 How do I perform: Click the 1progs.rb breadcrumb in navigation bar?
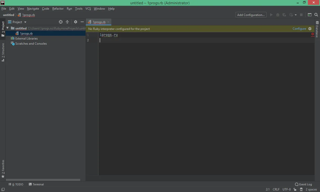click(x=27, y=15)
